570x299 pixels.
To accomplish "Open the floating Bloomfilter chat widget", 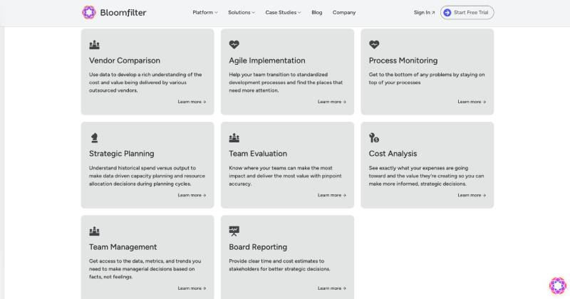I will coord(556,285).
